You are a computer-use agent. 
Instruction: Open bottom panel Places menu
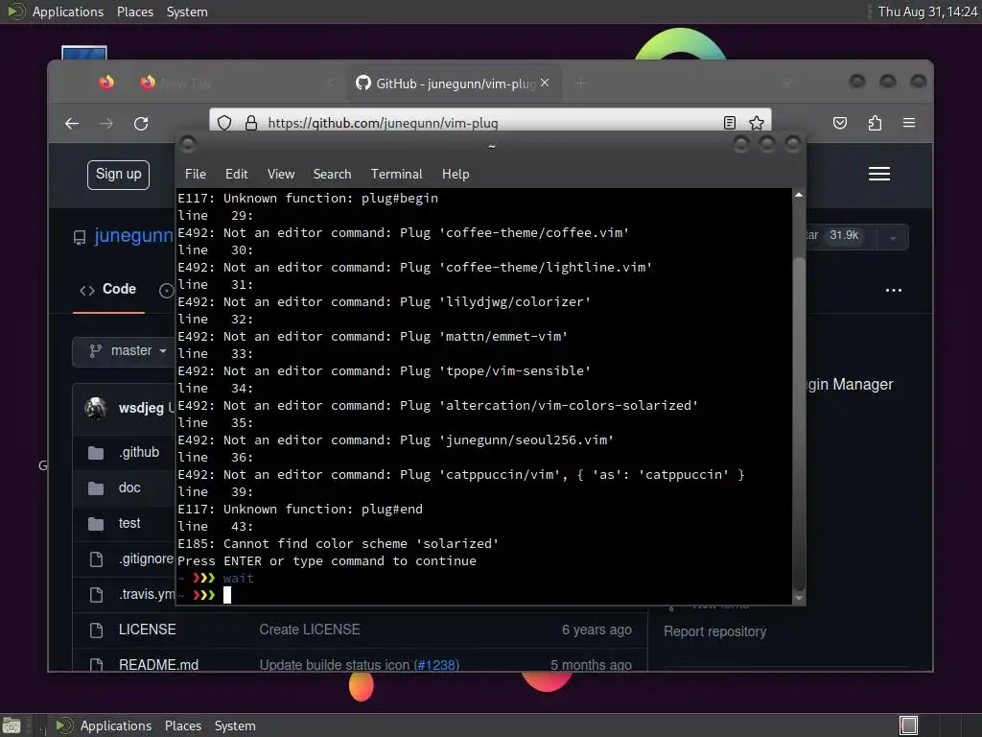pyautogui.click(x=183, y=725)
